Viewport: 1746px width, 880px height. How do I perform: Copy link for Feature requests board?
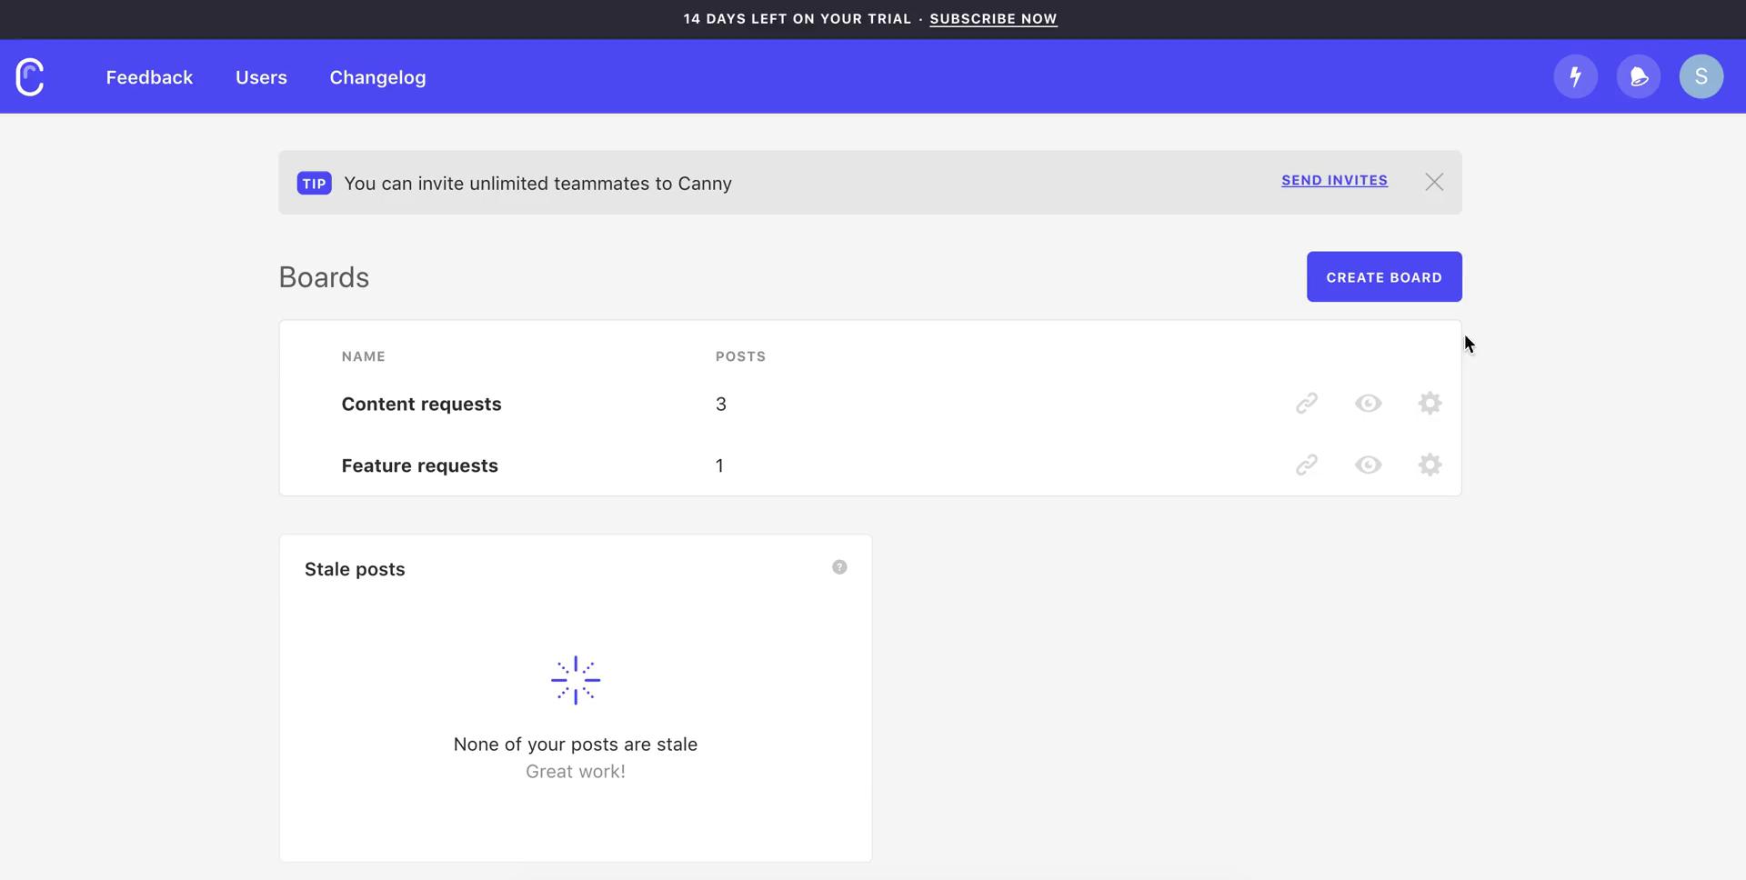1306,465
